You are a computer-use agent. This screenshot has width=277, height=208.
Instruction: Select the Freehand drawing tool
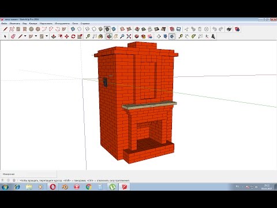[12, 29]
